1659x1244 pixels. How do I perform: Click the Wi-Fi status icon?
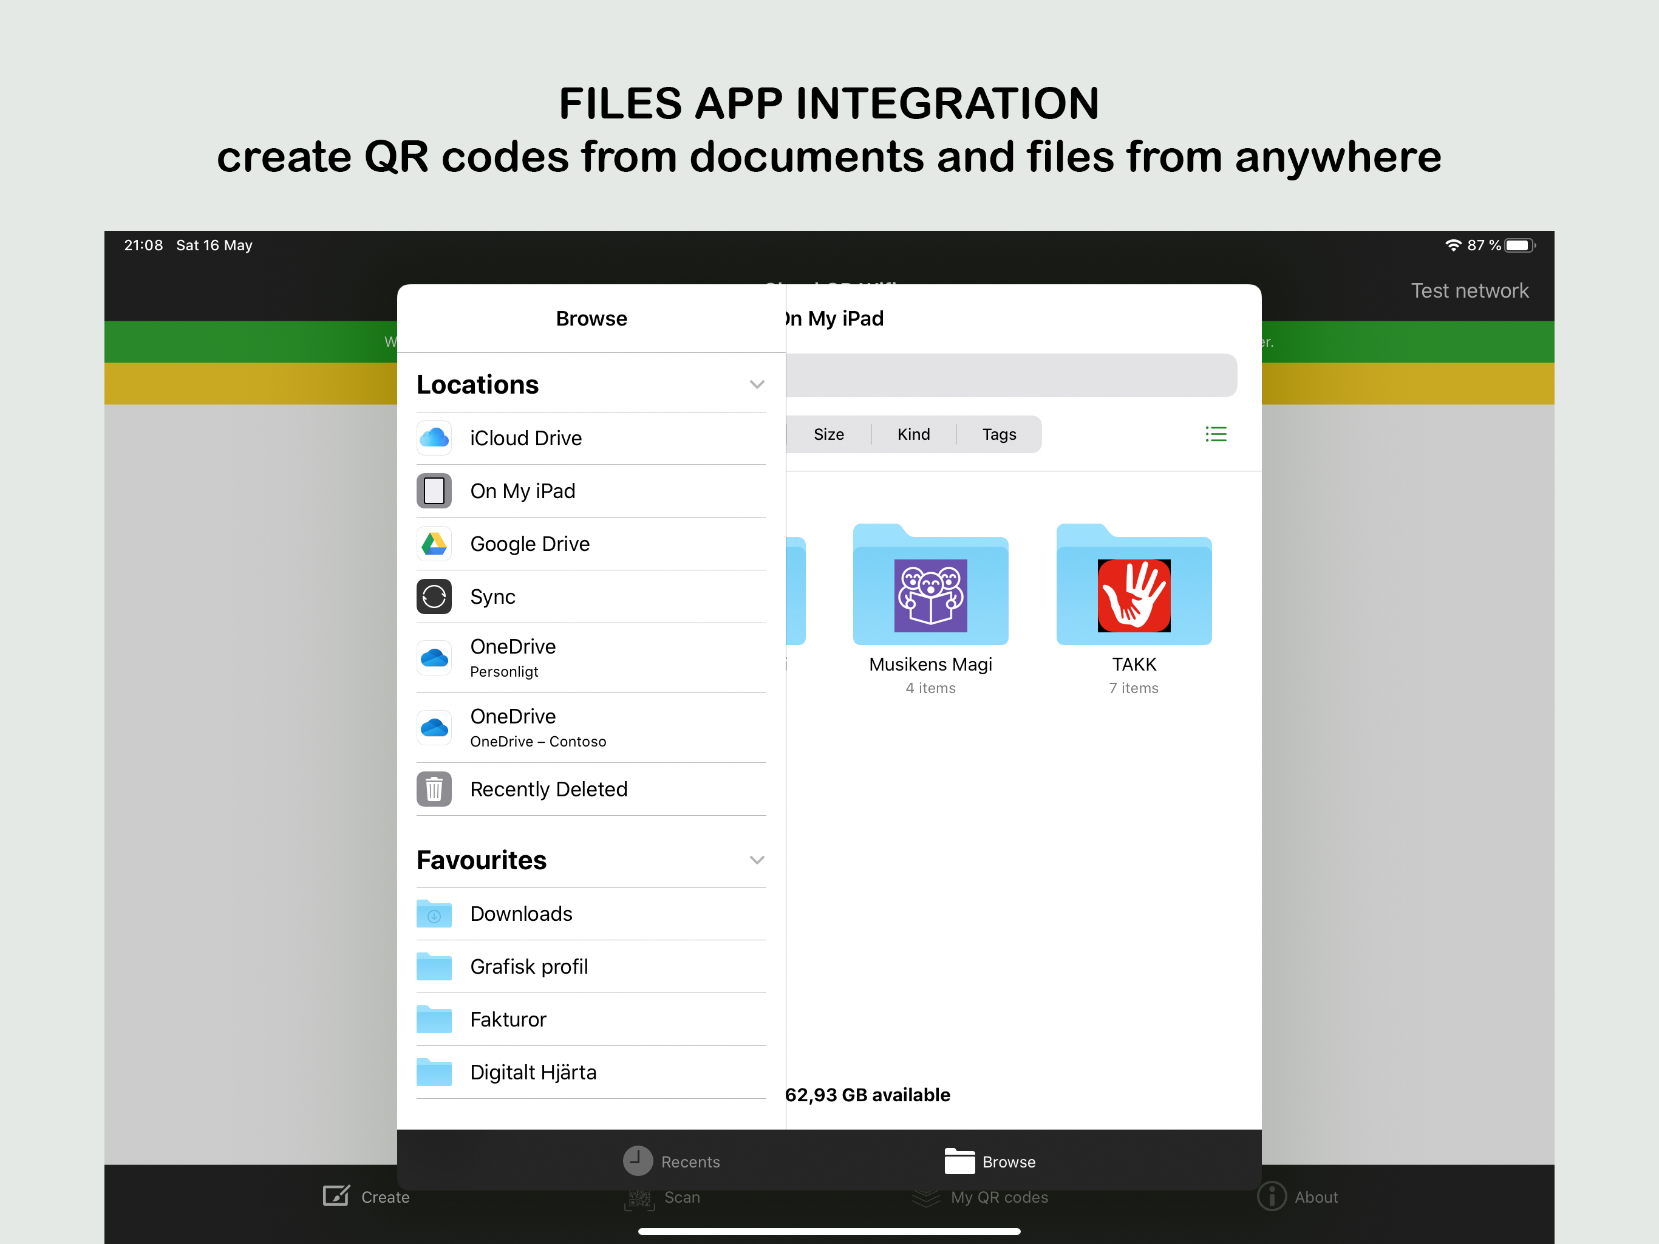[x=1453, y=245]
